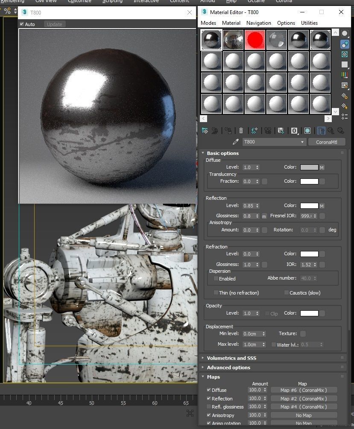The image size is (354, 429).
Task: Click the Make Preview icon
Action: [345, 86]
